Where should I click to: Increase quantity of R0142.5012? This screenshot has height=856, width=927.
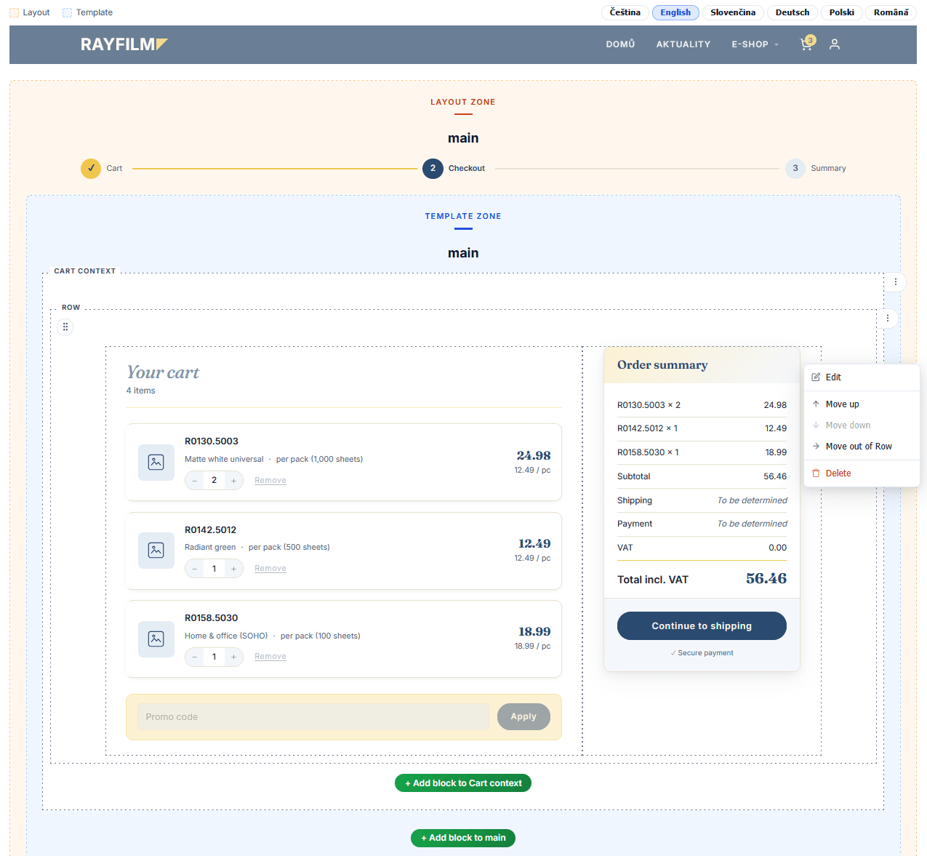coord(233,569)
